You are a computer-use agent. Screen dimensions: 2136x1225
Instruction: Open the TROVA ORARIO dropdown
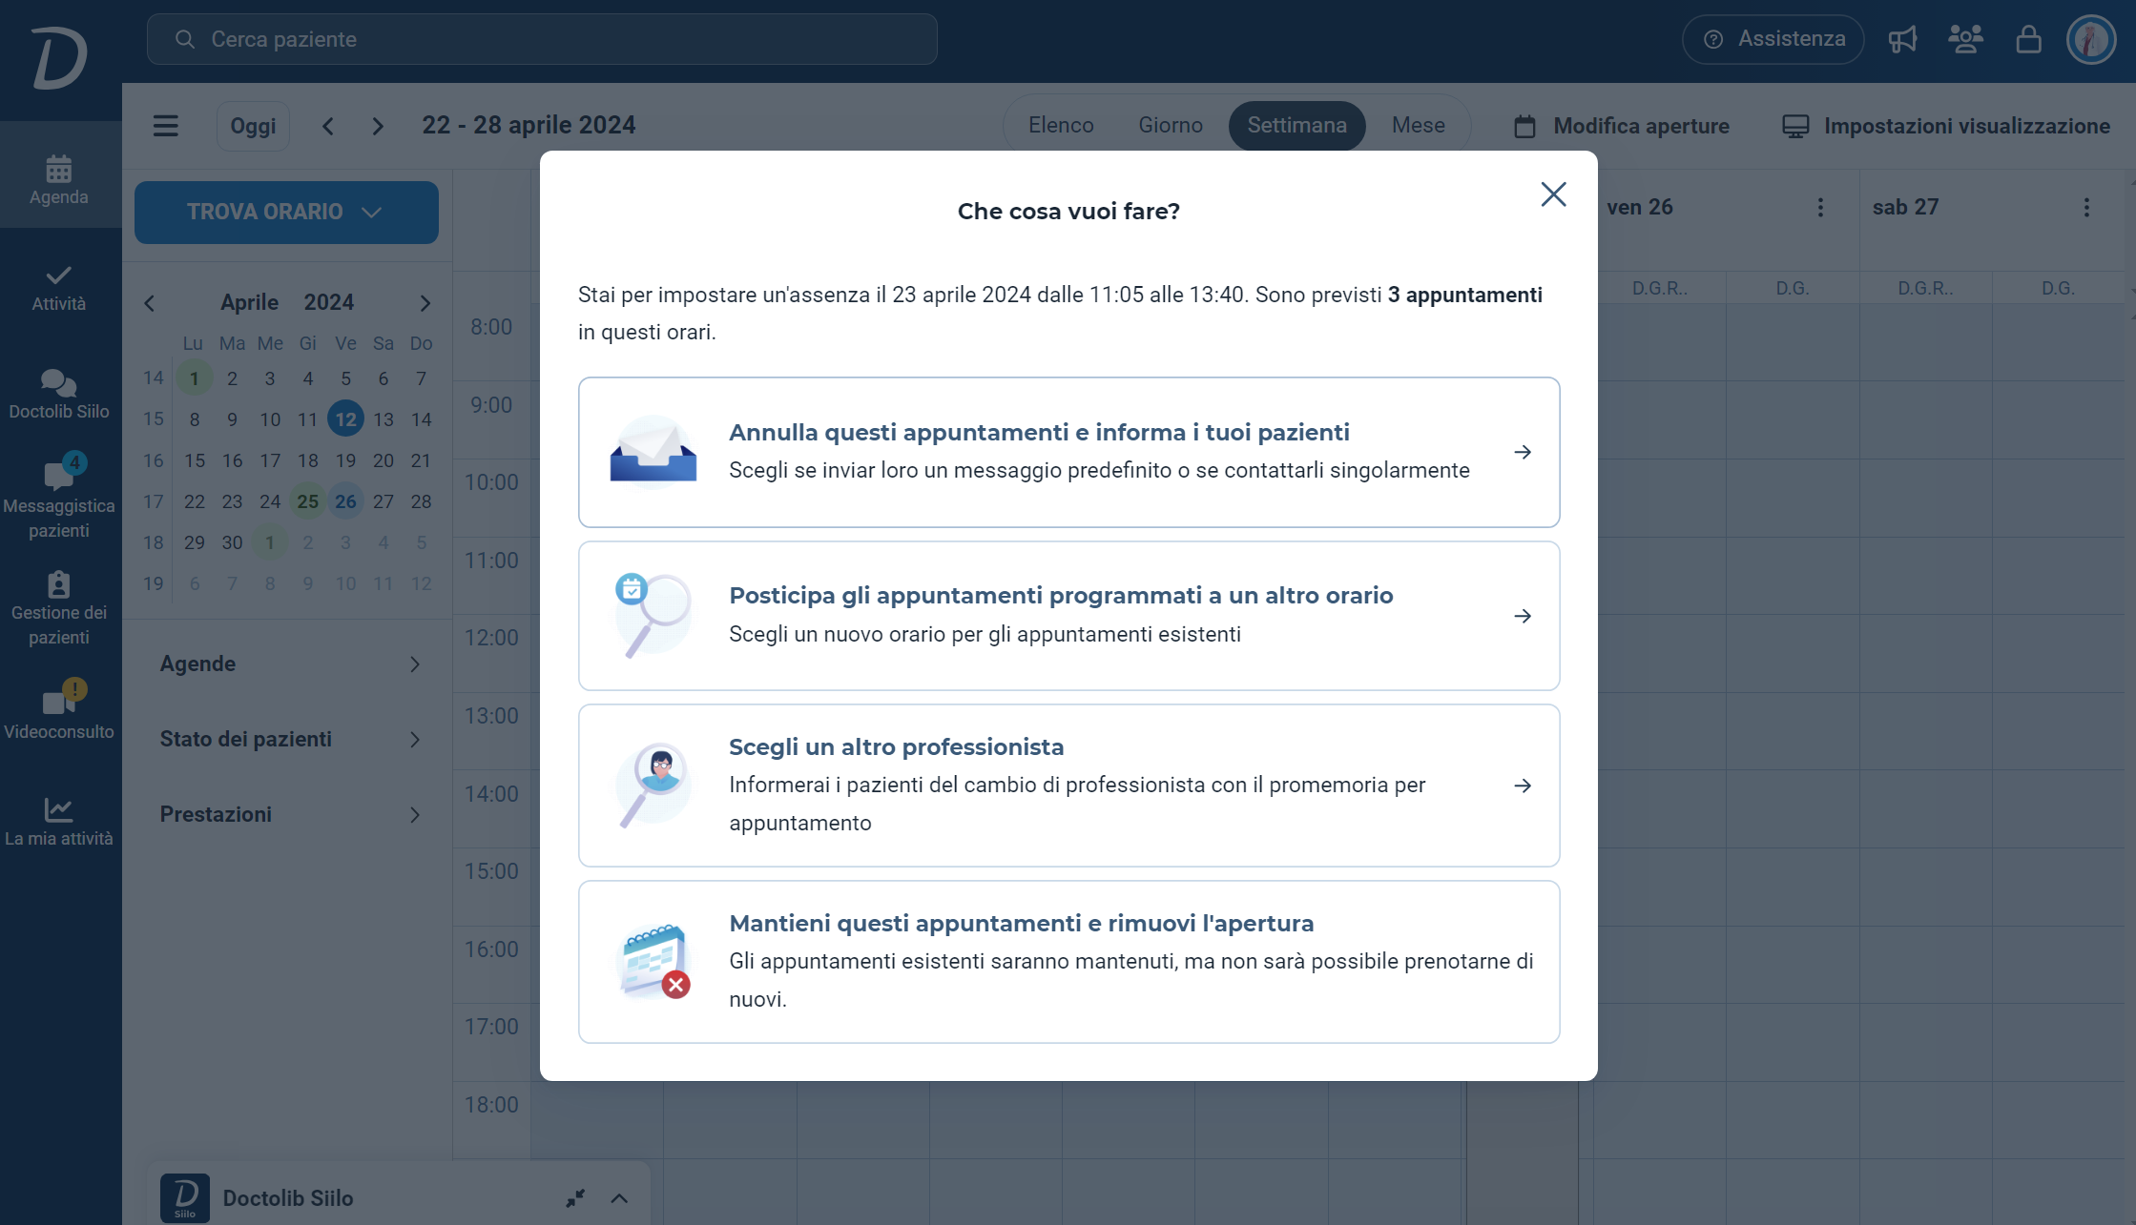[x=286, y=212]
